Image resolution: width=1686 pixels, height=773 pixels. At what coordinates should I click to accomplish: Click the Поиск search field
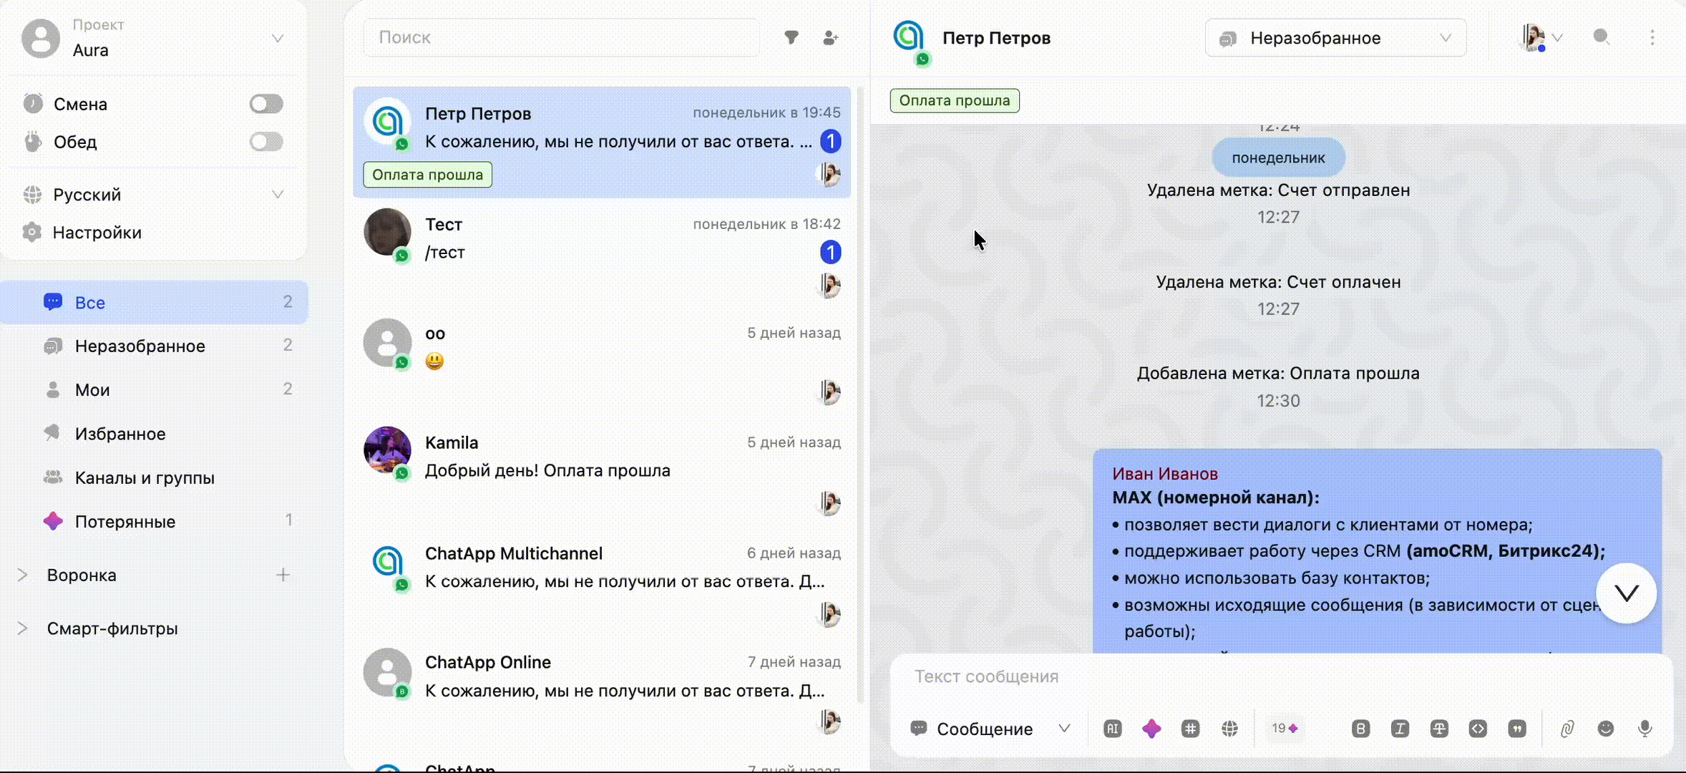562,37
